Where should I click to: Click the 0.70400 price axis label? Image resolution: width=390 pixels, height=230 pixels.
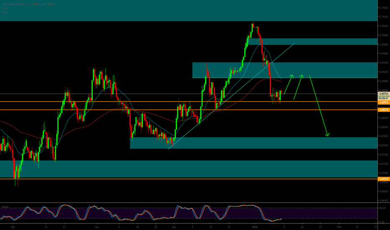pyautogui.click(x=383, y=17)
